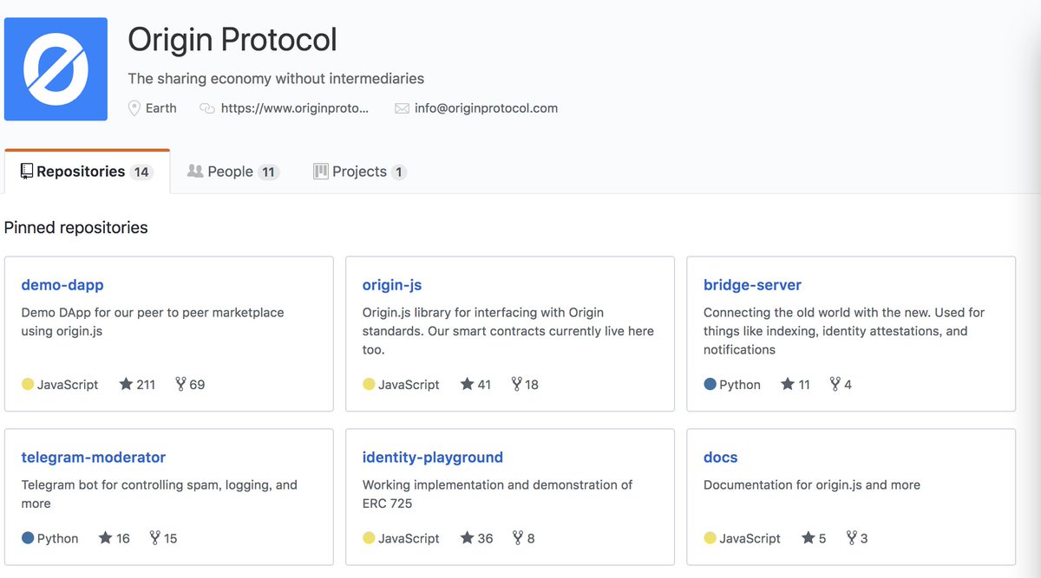
Task: Open the originprotocol website link
Action: pyautogui.click(x=295, y=108)
